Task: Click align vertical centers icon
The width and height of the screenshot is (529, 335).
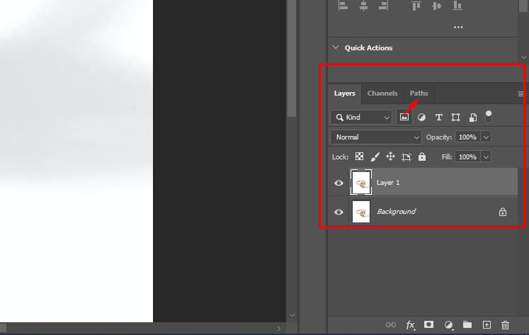Action: pos(436,6)
